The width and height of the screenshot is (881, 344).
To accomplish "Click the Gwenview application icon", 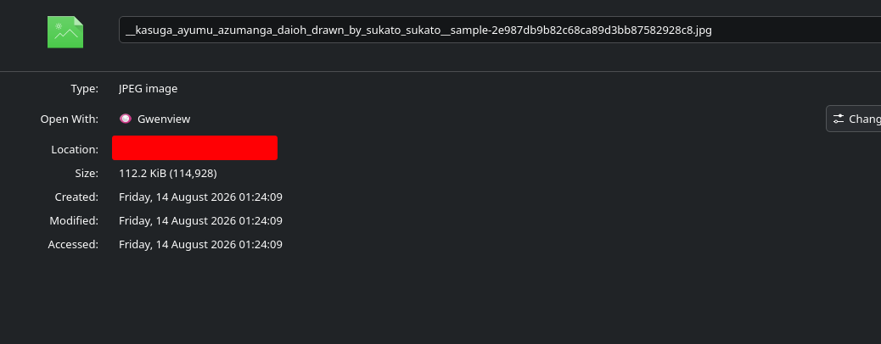I will coord(126,119).
